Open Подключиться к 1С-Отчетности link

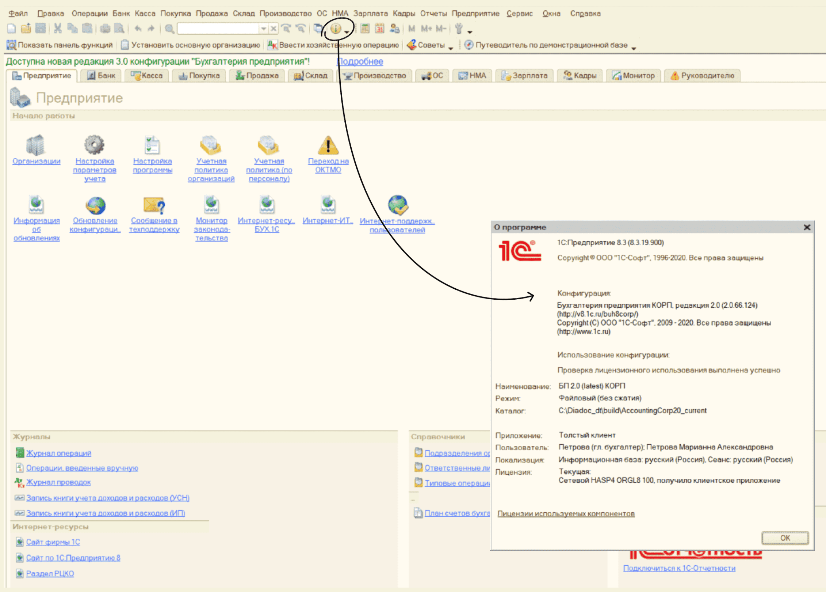tap(679, 568)
